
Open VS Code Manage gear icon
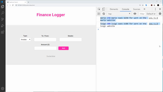click(3, 89)
